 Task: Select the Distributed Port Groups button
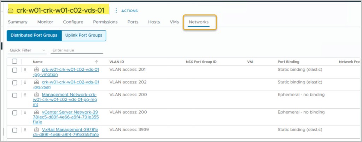pyautogui.click(x=34, y=35)
